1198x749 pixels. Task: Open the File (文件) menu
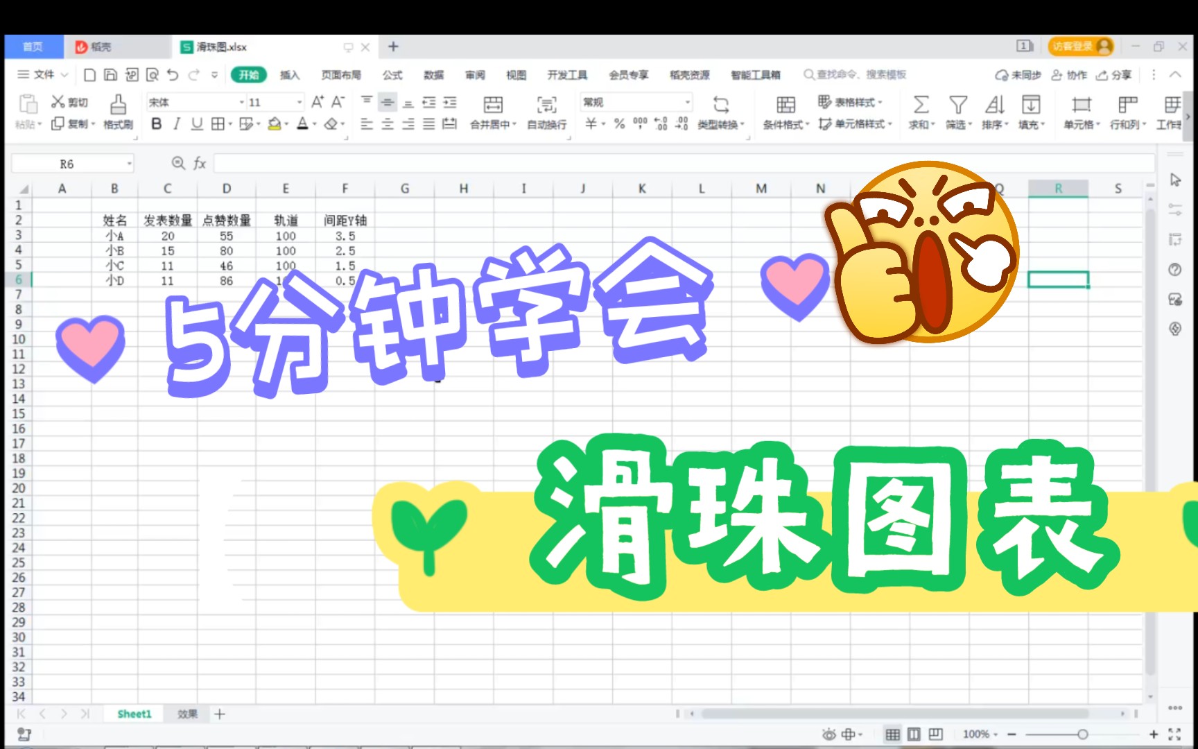pyautogui.click(x=42, y=75)
